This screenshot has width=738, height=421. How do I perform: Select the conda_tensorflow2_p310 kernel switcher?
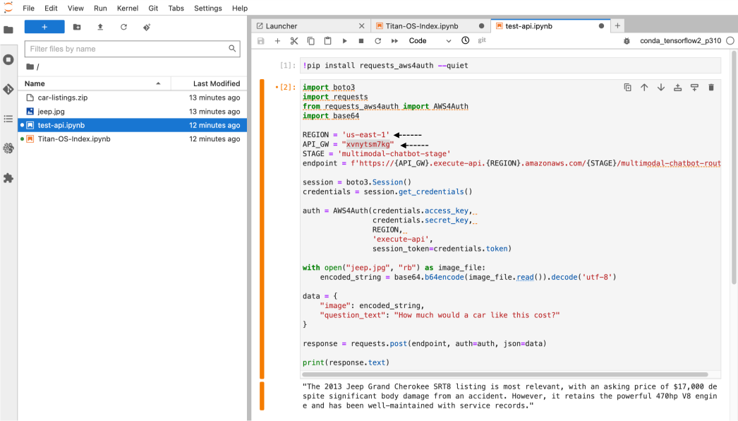[x=680, y=41]
